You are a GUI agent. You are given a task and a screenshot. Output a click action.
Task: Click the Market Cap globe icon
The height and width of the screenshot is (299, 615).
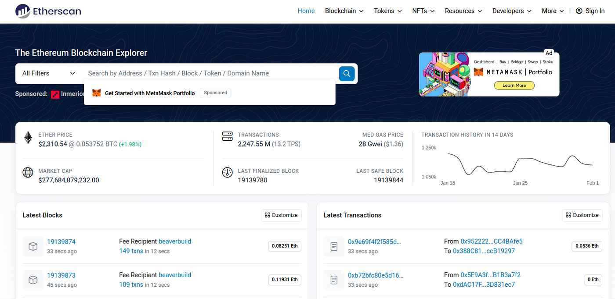[28, 173]
